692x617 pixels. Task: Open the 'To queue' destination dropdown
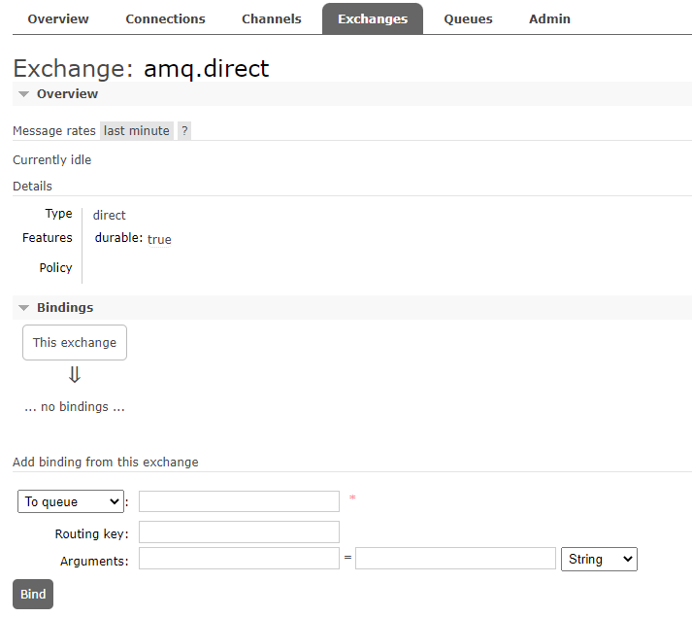[71, 501]
